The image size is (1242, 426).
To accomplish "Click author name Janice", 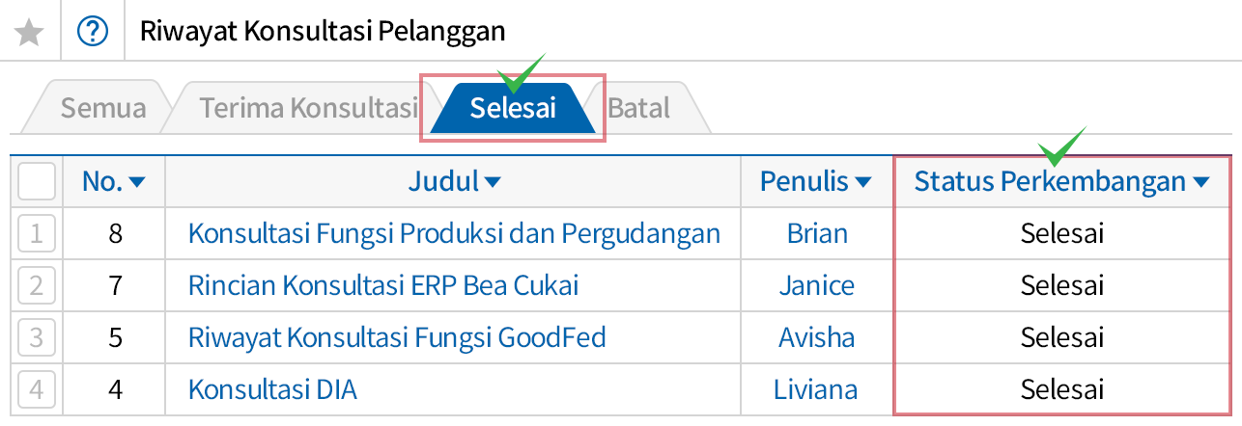I will [x=817, y=286].
